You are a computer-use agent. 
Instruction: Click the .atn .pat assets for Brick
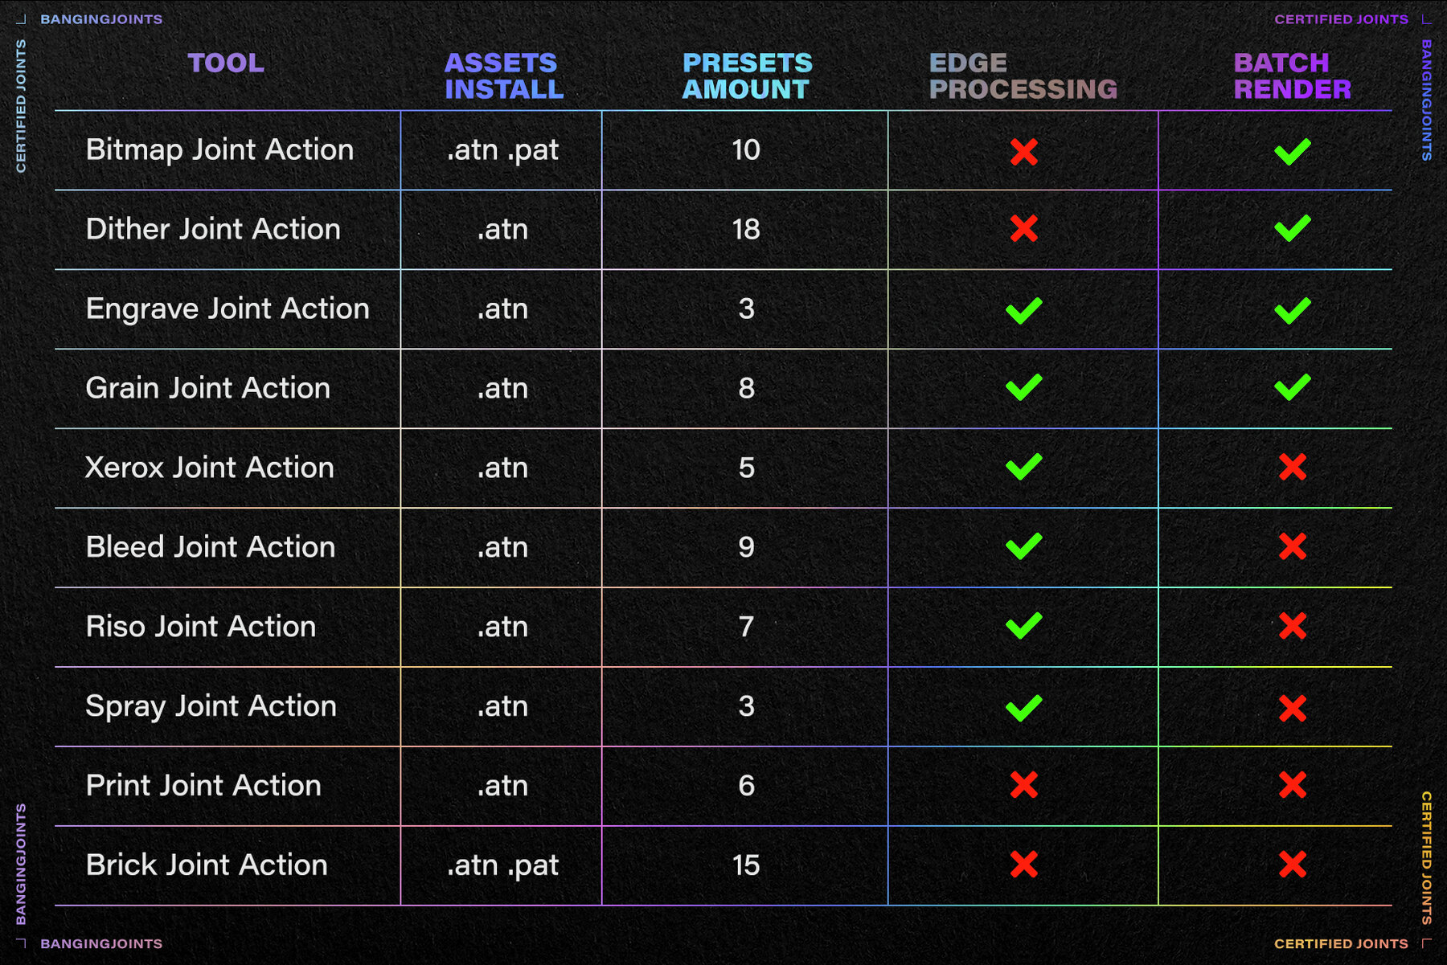(502, 865)
